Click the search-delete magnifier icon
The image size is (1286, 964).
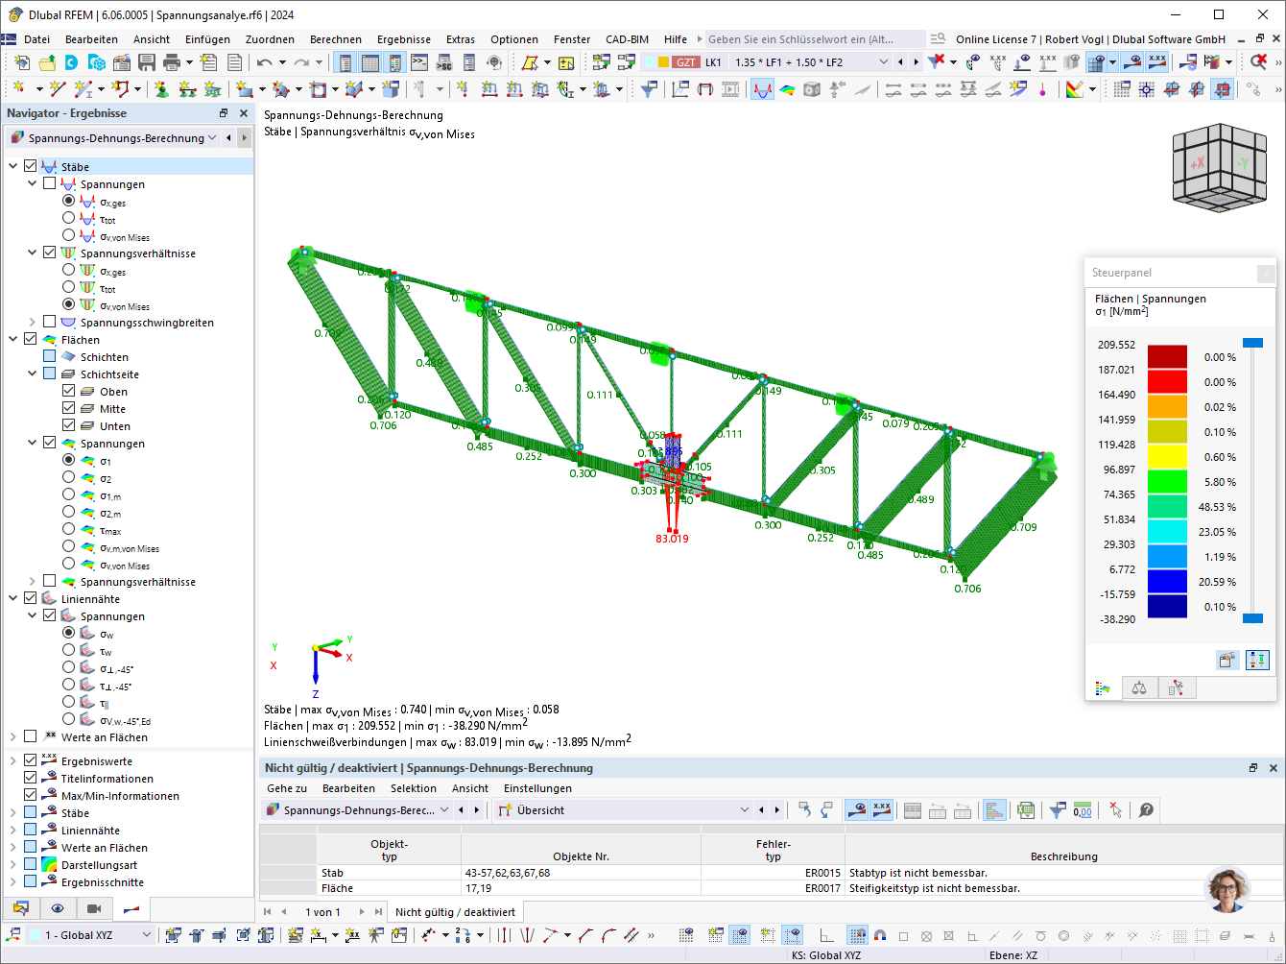point(1258,62)
